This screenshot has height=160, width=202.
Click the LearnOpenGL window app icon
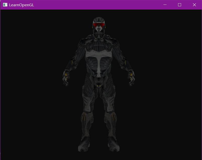click(x=5, y=5)
